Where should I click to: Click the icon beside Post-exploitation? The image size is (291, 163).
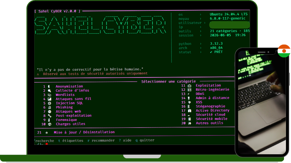tap(50, 116)
